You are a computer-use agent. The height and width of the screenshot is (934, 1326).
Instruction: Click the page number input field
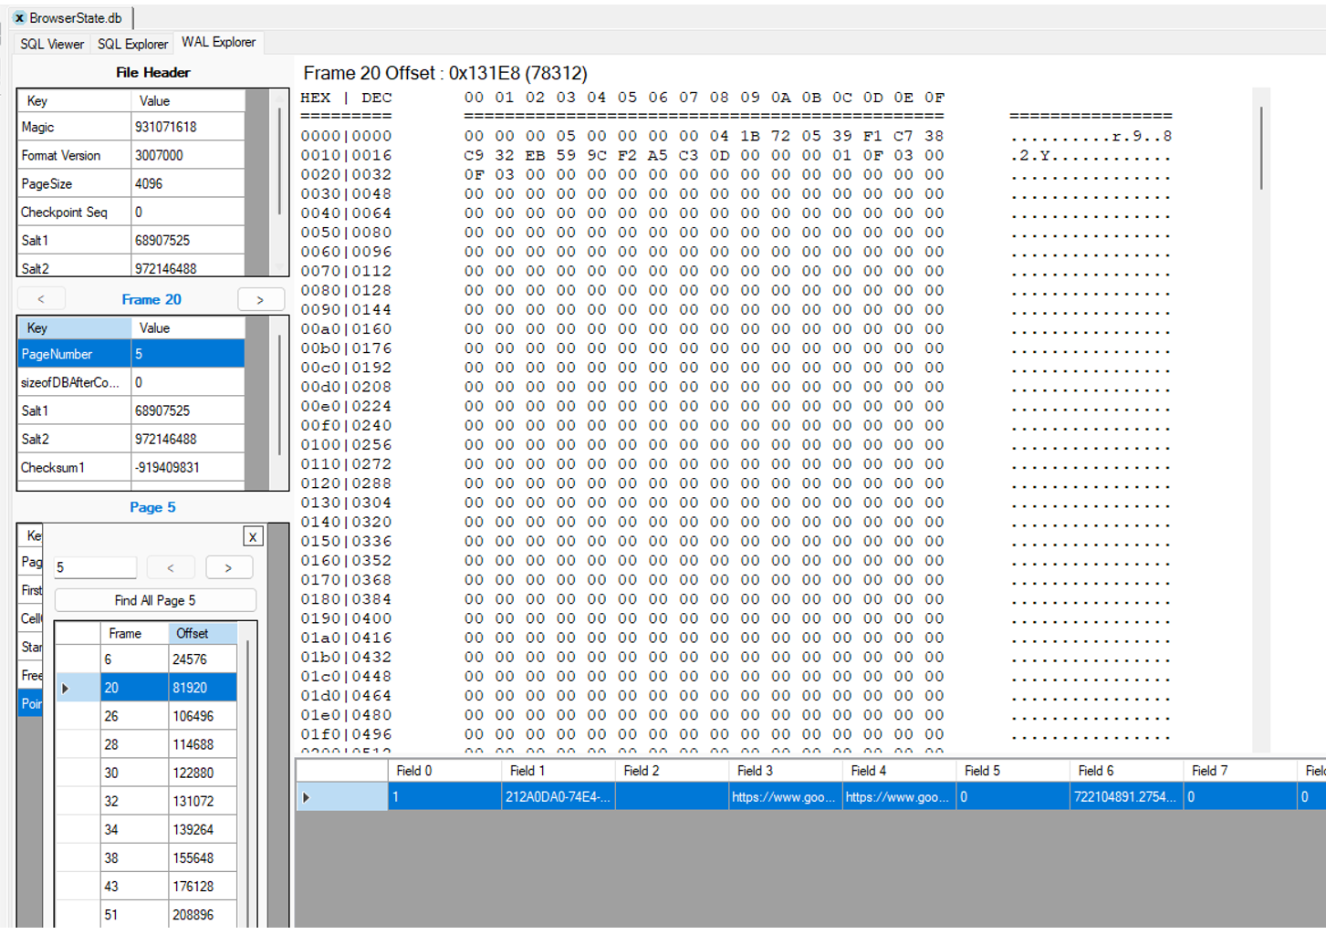click(95, 567)
